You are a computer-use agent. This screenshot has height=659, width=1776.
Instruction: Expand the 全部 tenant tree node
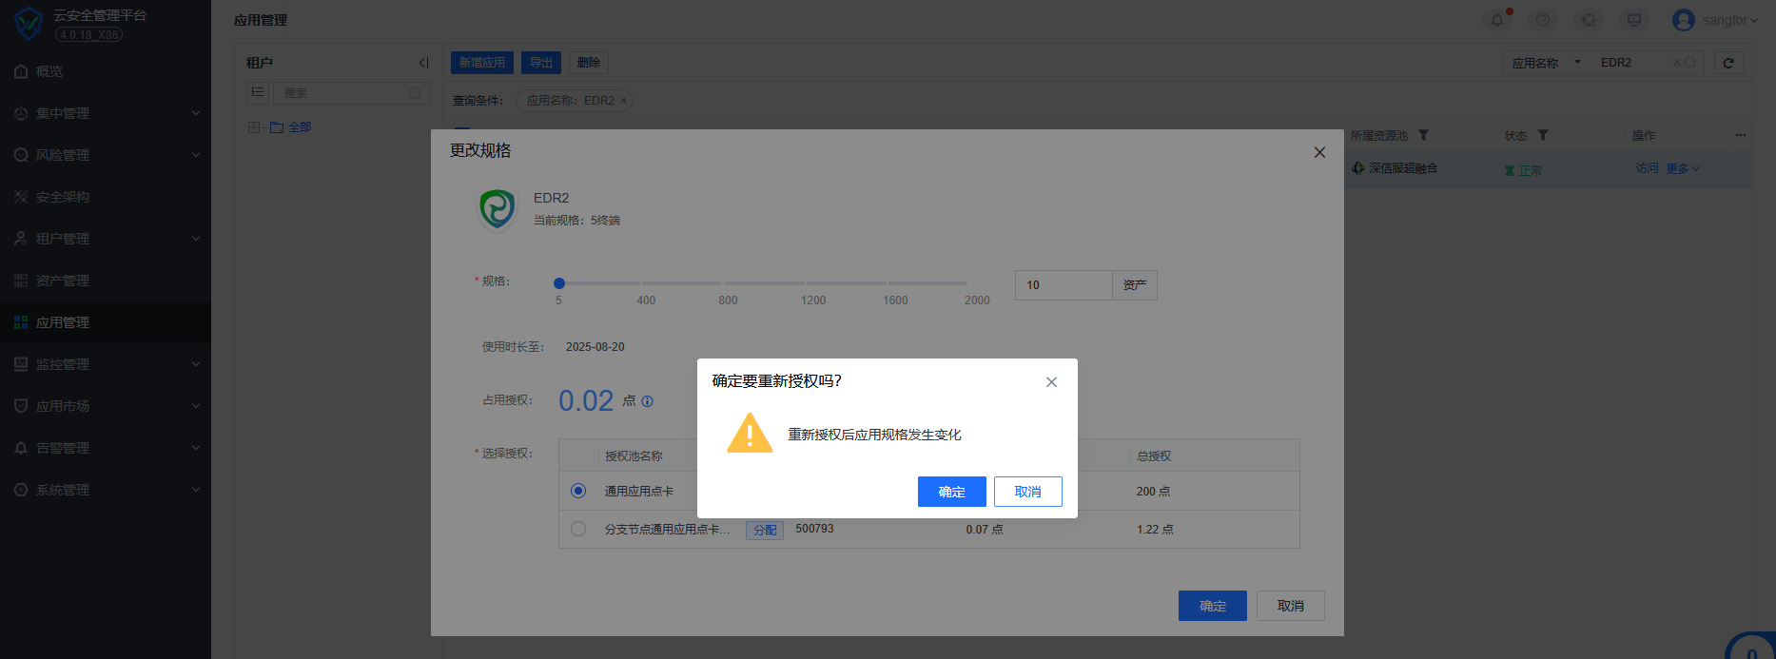[x=254, y=127]
